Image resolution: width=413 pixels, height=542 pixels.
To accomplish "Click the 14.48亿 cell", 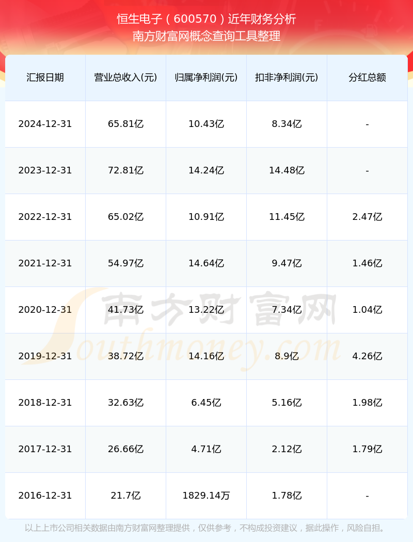I will (287, 170).
